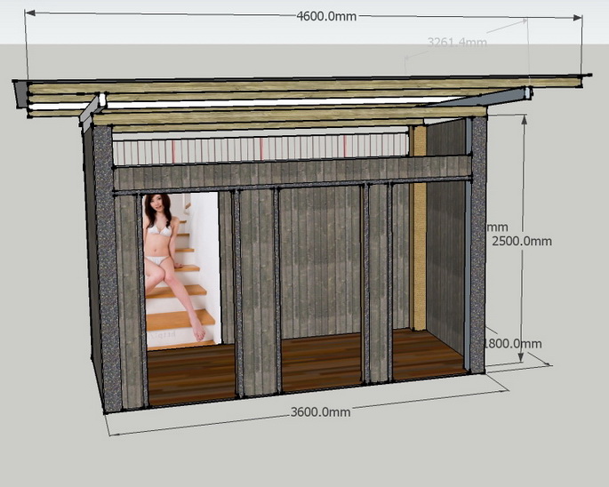Screen dimensions: 609x487
Task: Click the inserted photo in the left doorway
Action: coord(179,267)
